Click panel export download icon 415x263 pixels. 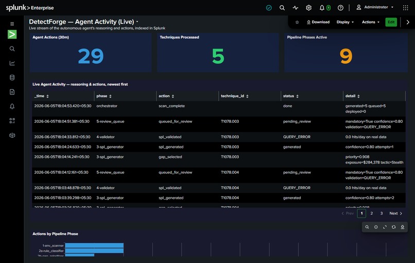coord(402,227)
